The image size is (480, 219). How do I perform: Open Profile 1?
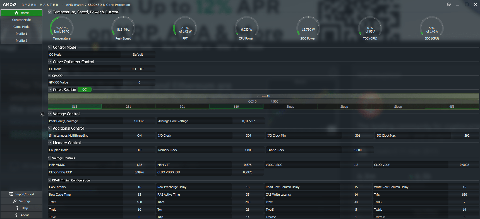pyautogui.click(x=21, y=34)
